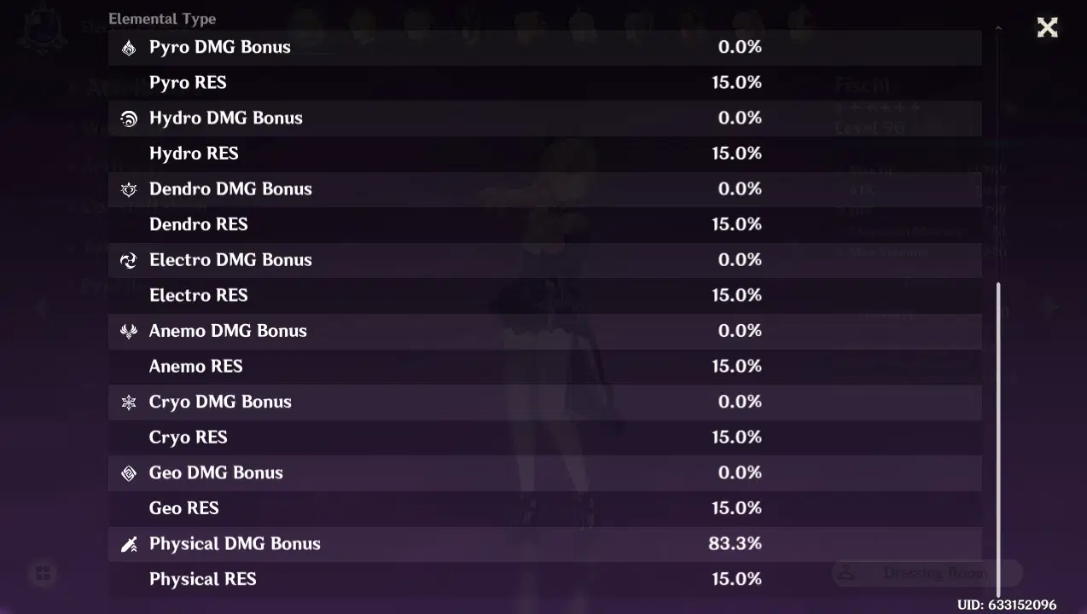
Task: Click the Geo diamond element icon
Action: [x=128, y=472]
